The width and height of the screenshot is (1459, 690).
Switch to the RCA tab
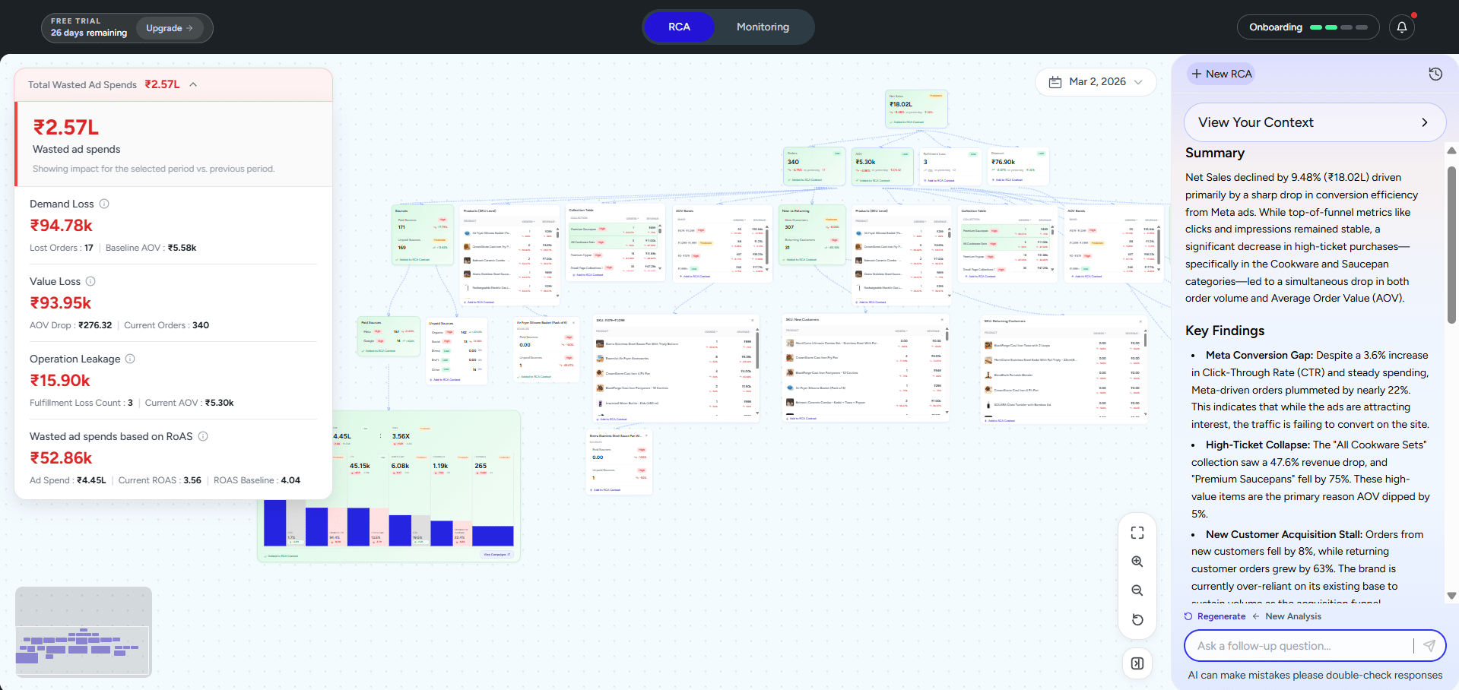(x=679, y=27)
